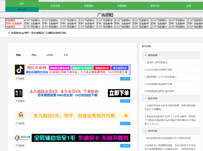Click the thumbs-up icon in the orange banner
The image size is (203, 151).
point(126,115)
